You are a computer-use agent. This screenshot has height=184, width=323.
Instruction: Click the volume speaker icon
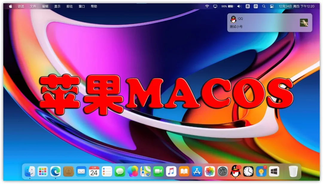[239, 6]
